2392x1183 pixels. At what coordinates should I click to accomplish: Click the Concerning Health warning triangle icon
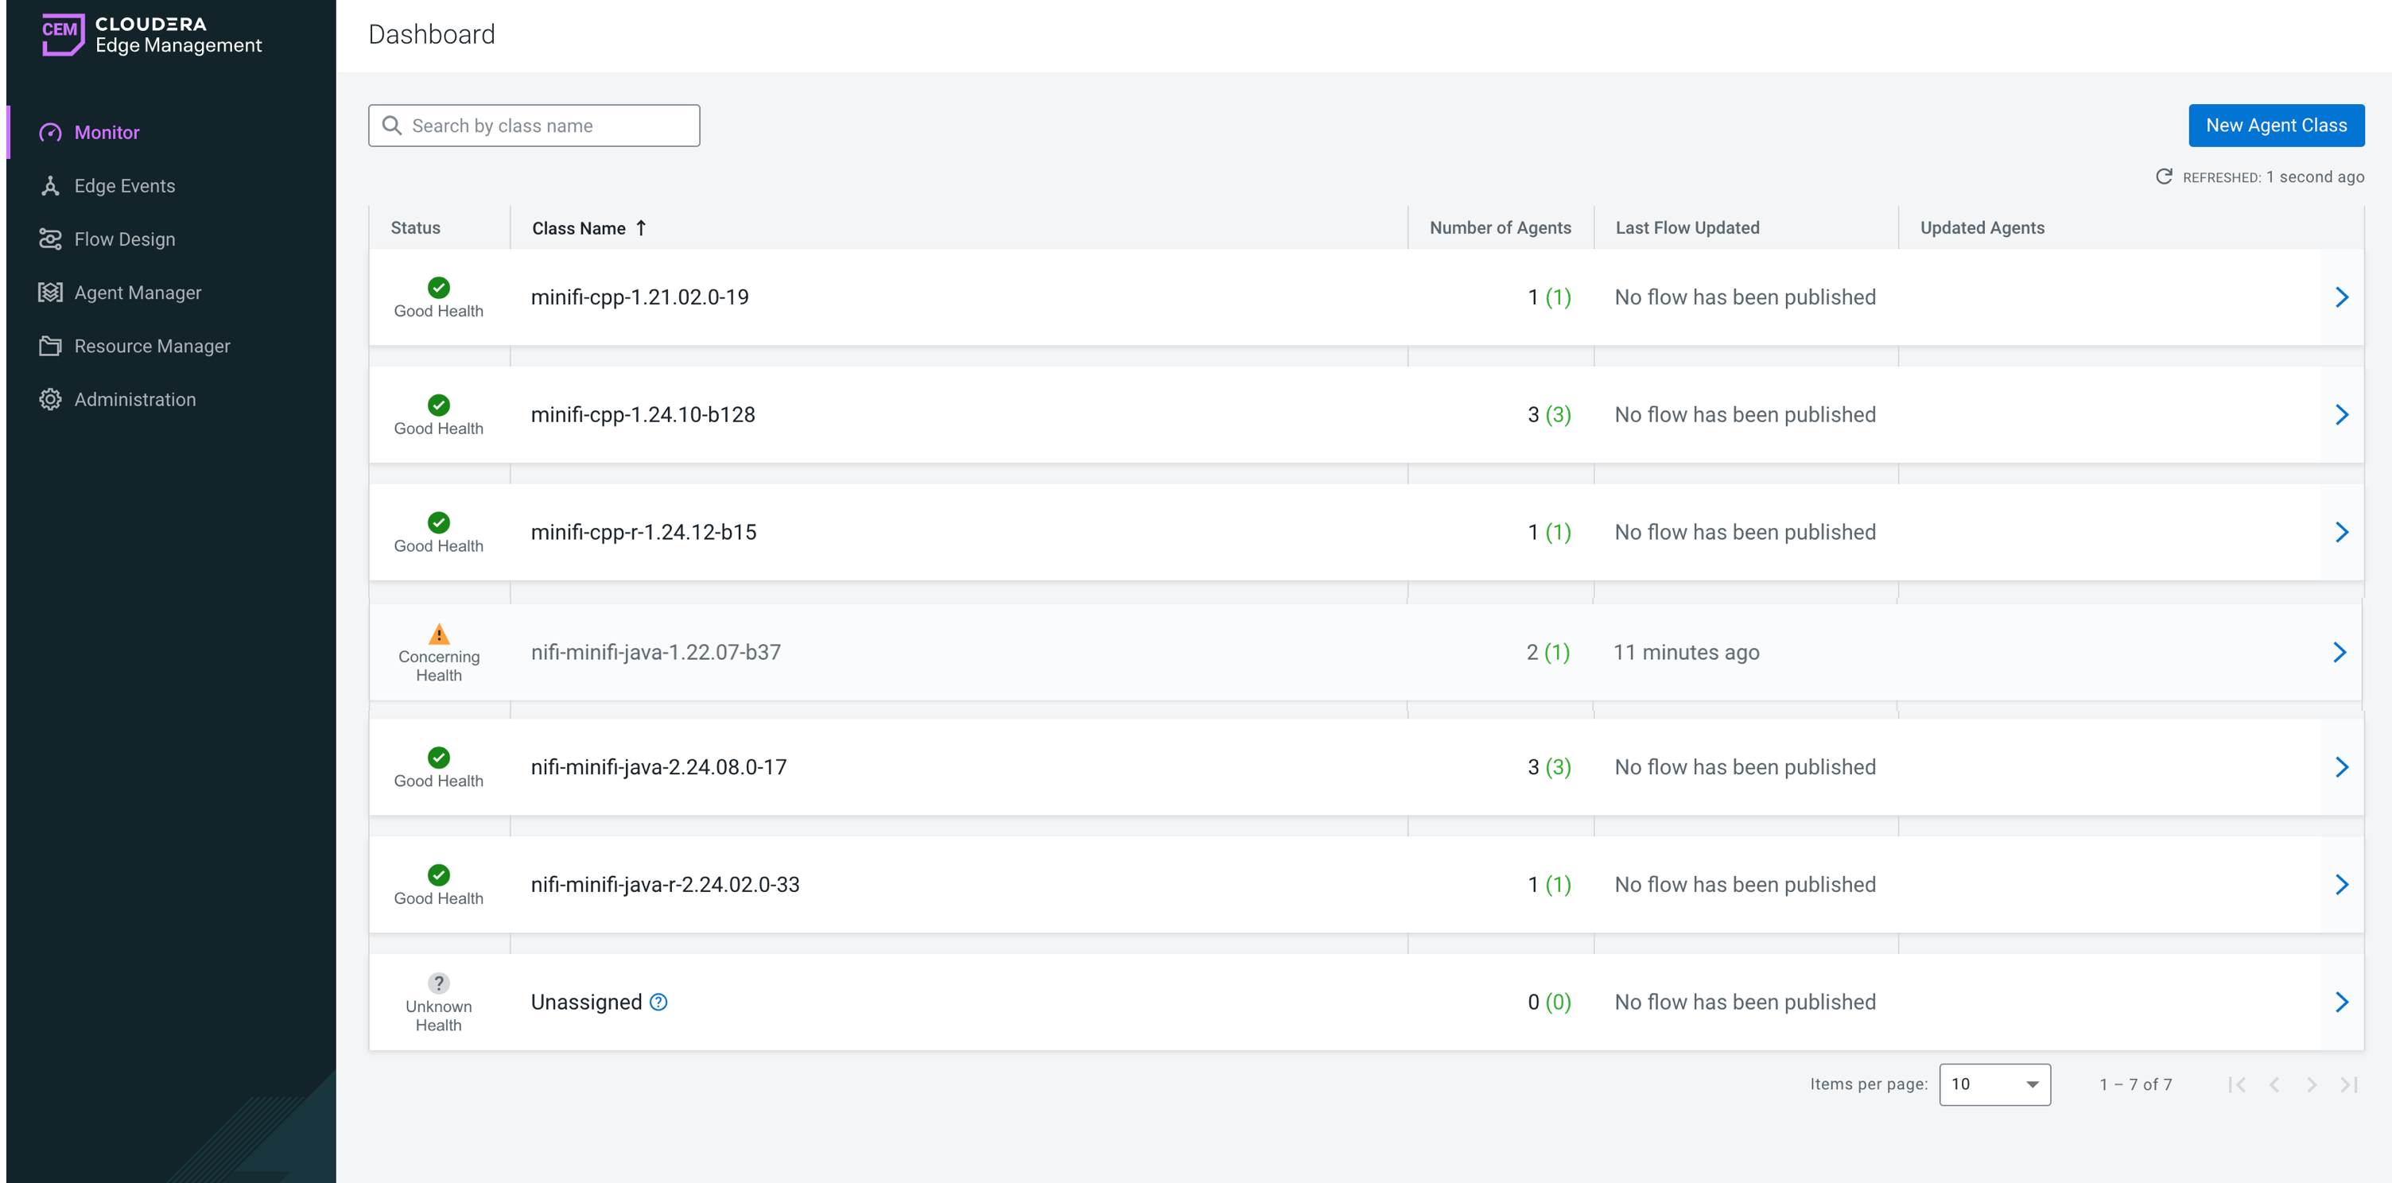click(x=438, y=635)
